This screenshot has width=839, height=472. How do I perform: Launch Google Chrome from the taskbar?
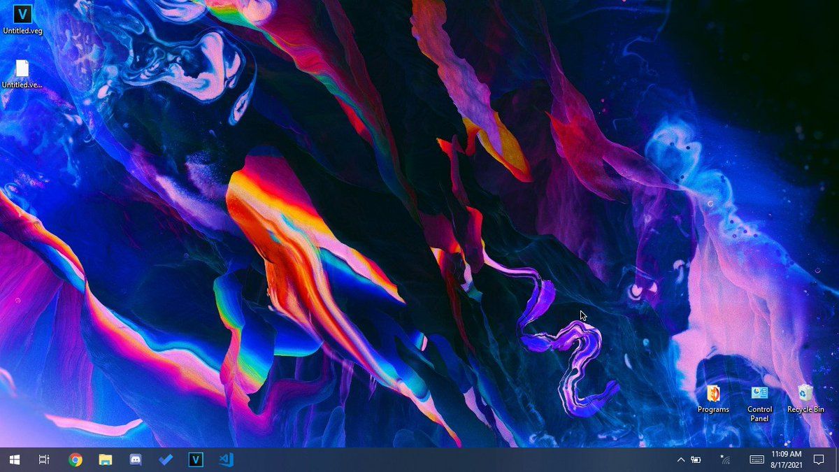point(76,459)
